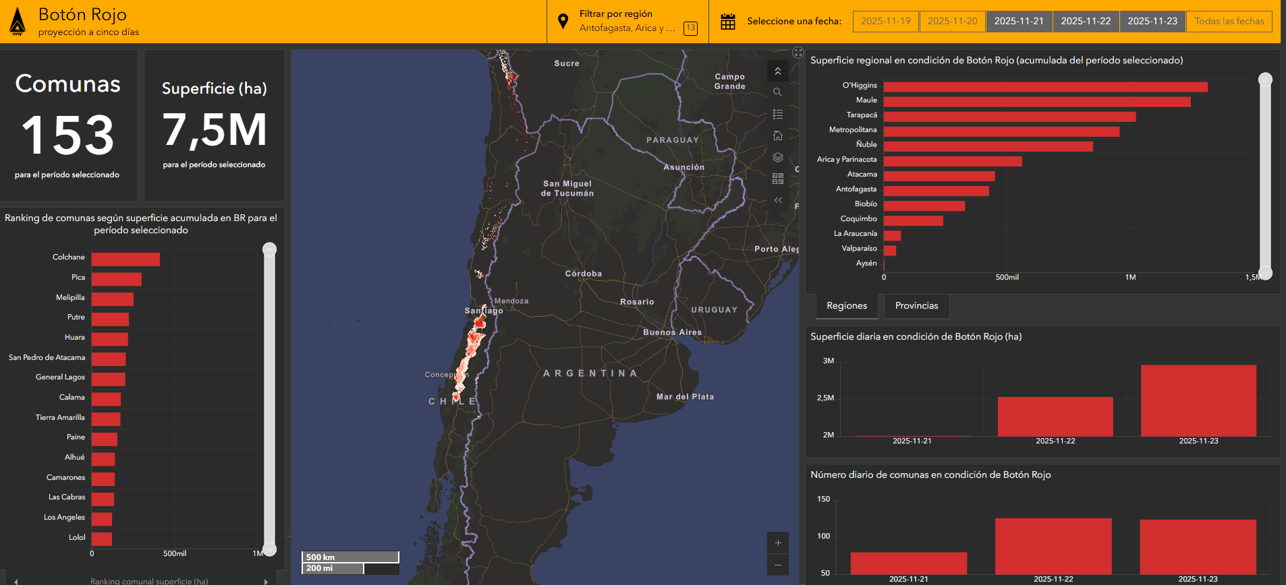Click the O'Higgins regional bar

click(1046, 87)
